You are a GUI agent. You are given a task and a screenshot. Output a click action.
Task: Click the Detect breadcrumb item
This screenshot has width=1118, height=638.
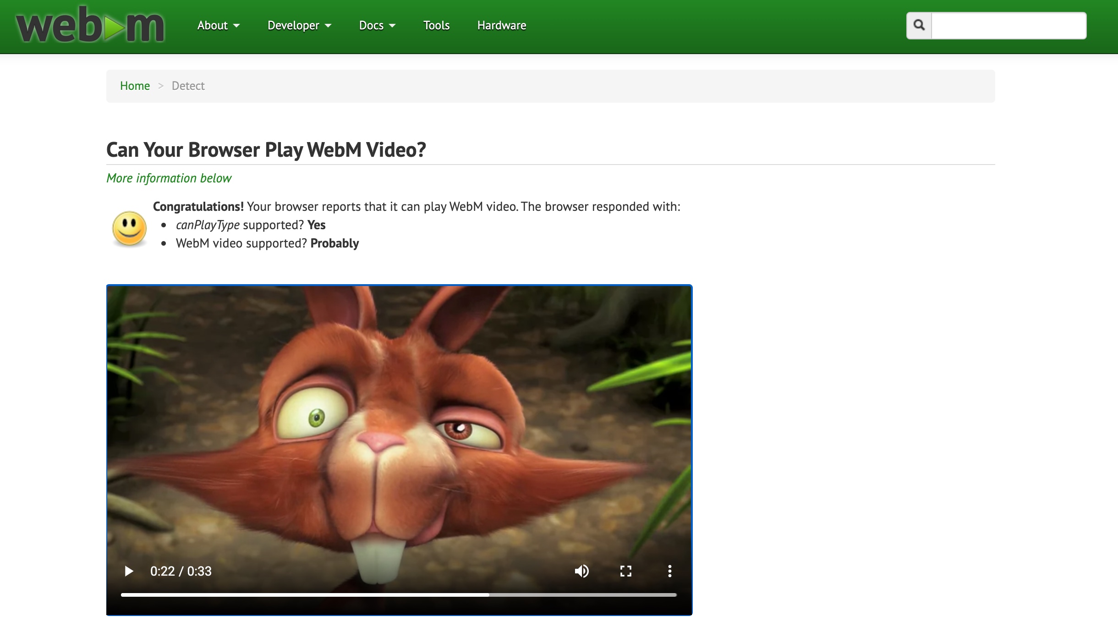(x=188, y=86)
